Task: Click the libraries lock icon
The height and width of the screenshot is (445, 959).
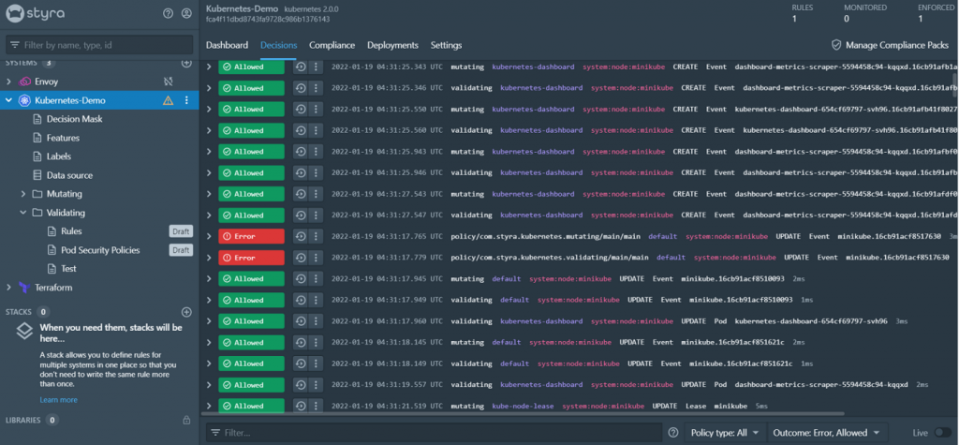Action: (186, 421)
